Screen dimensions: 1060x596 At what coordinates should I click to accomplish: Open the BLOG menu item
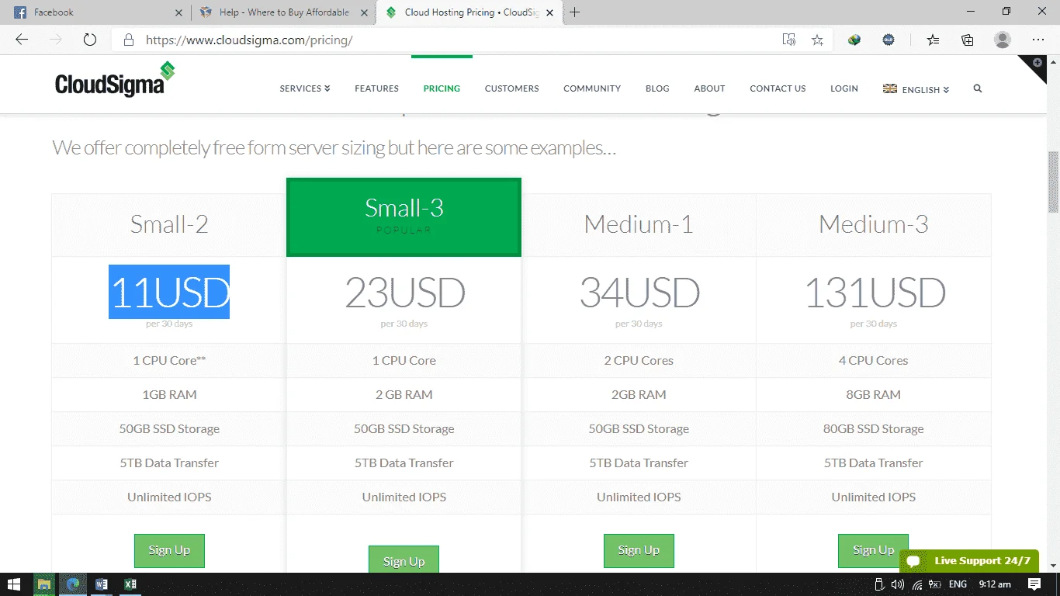657,88
